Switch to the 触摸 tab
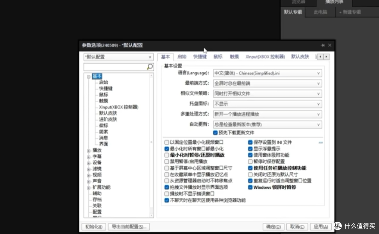Screen dimensions: 379x234 coord(234,57)
